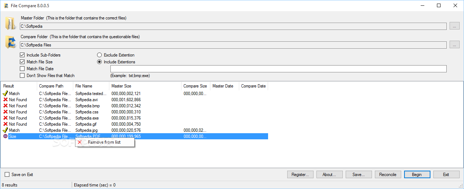464x189 pixels.
Task: Enable the Match File Date checkbox
Action: (x=22, y=69)
